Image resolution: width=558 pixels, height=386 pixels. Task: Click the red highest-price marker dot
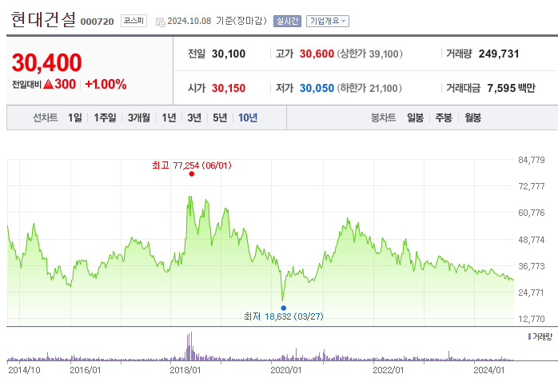(191, 174)
